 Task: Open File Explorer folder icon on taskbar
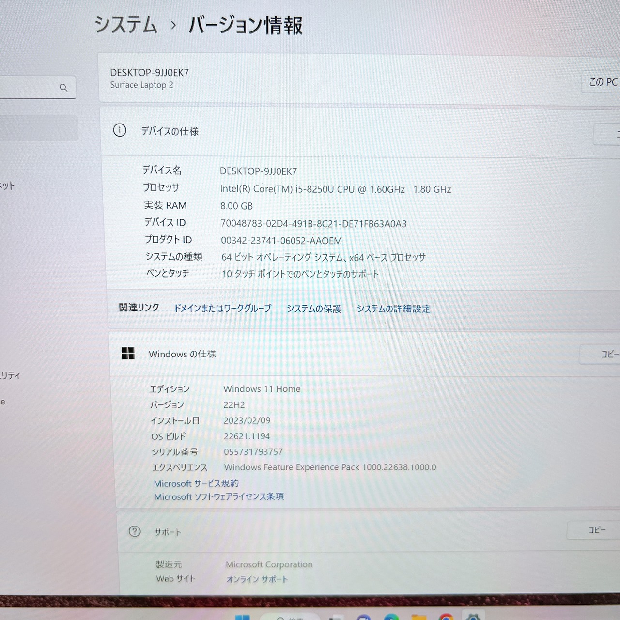419,617
